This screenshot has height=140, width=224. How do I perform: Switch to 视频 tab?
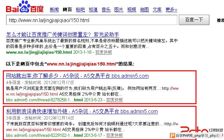pyautogui.click(x=132, y=10)
